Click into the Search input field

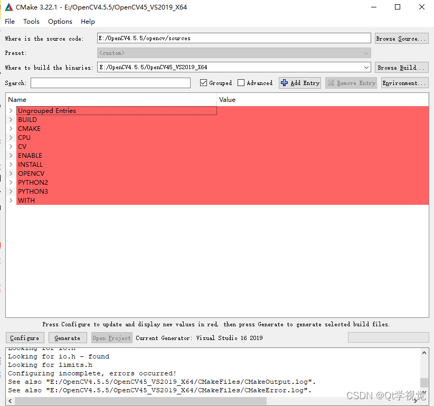[x=110, y=83]
